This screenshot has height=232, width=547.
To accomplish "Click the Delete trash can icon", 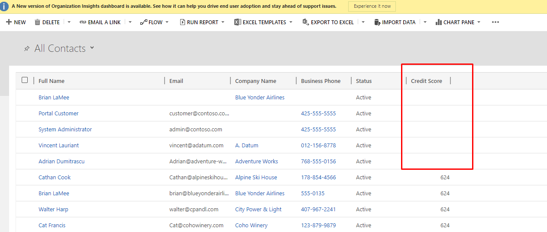I will [37, 22].
